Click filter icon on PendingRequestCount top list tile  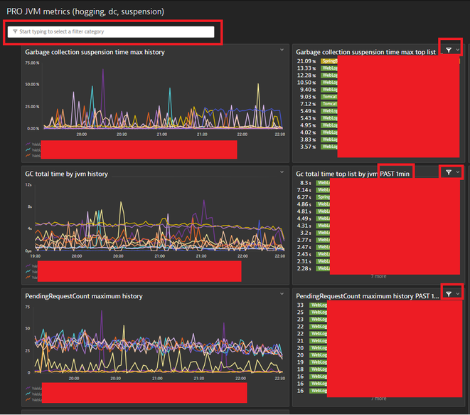[x=449, y=293]
